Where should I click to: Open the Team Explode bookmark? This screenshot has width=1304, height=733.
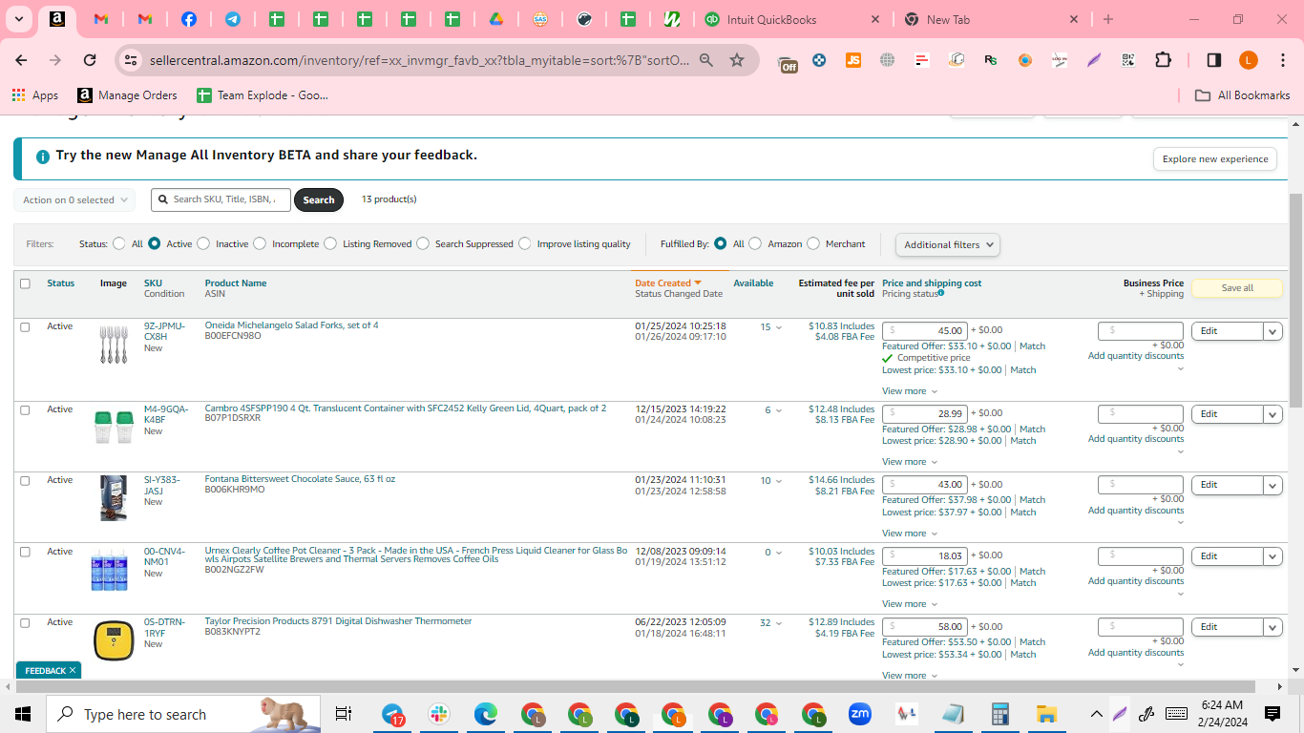(x=263, y=95)
